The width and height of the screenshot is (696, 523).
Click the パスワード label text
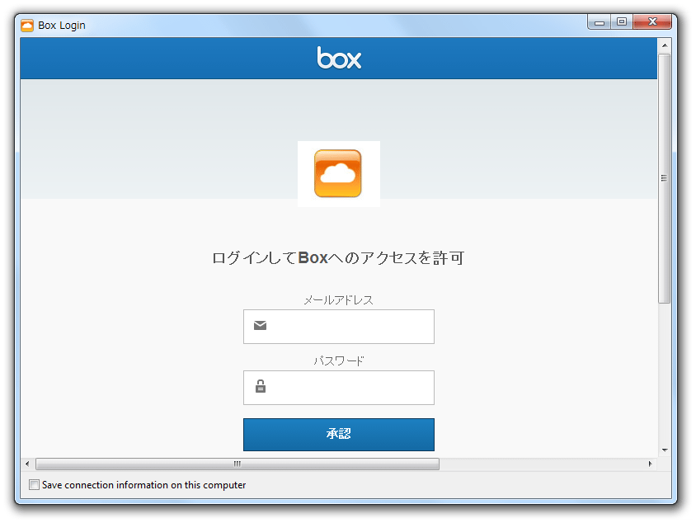click(338, 360)
